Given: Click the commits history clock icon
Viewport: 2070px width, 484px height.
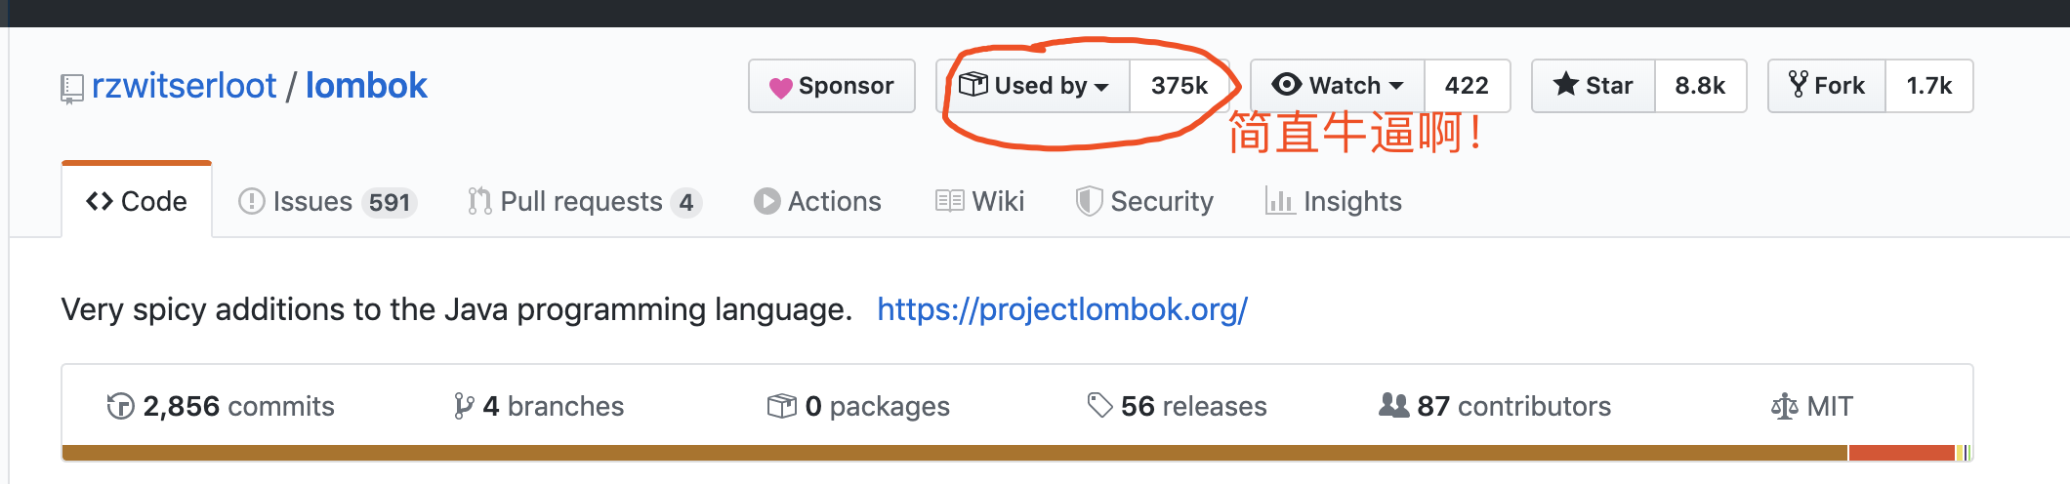Looking at the screenshot, I should point(120,406).
